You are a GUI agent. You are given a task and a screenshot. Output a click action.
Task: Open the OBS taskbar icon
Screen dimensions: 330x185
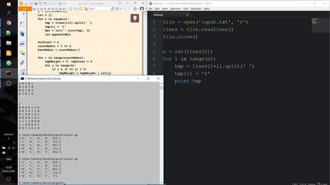(x=9, y=83)
